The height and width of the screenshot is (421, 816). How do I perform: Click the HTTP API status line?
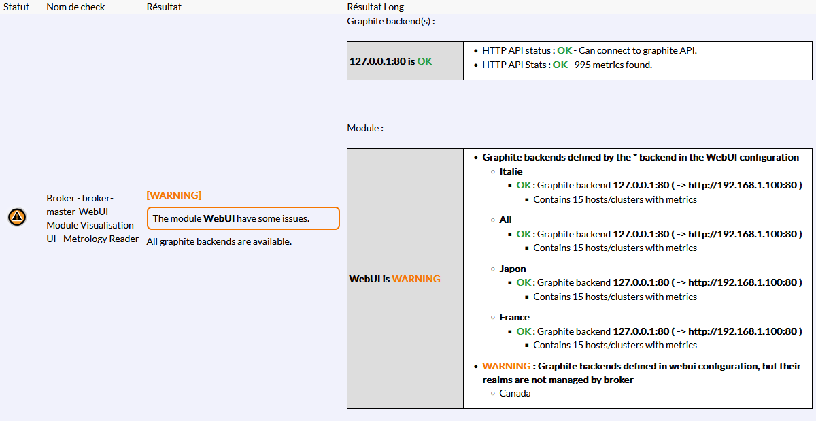[x=589, y=50]
